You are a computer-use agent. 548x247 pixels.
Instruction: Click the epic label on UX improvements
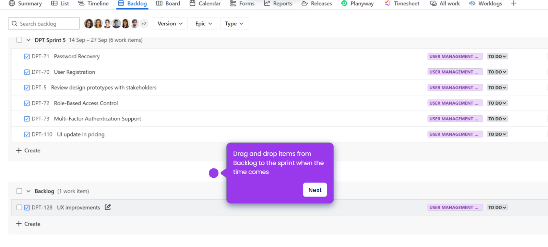coord(455,207)
